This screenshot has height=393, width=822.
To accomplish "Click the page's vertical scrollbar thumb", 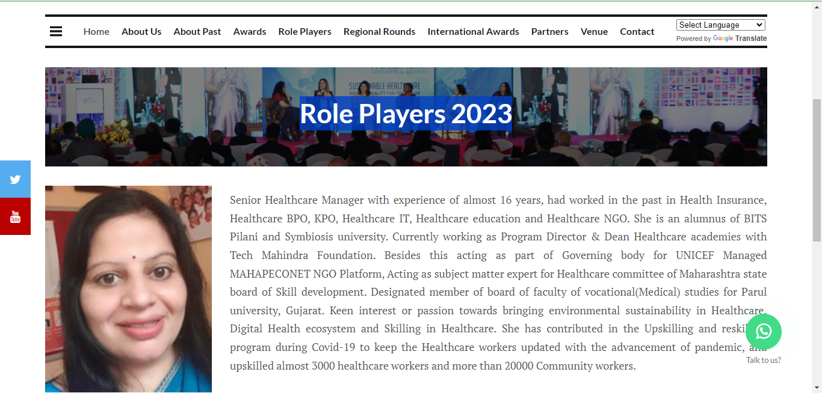I will pyautogui.click(x=817, y=169).
